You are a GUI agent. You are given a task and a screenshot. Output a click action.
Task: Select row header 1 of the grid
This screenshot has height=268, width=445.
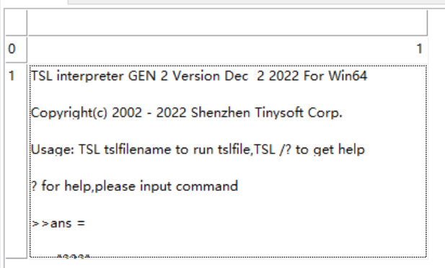[x=16, y=160]
